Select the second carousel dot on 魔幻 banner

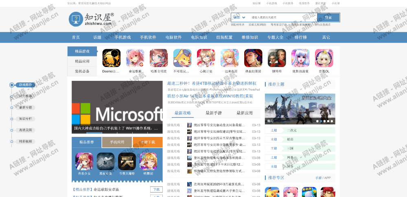tap(321, 121)
